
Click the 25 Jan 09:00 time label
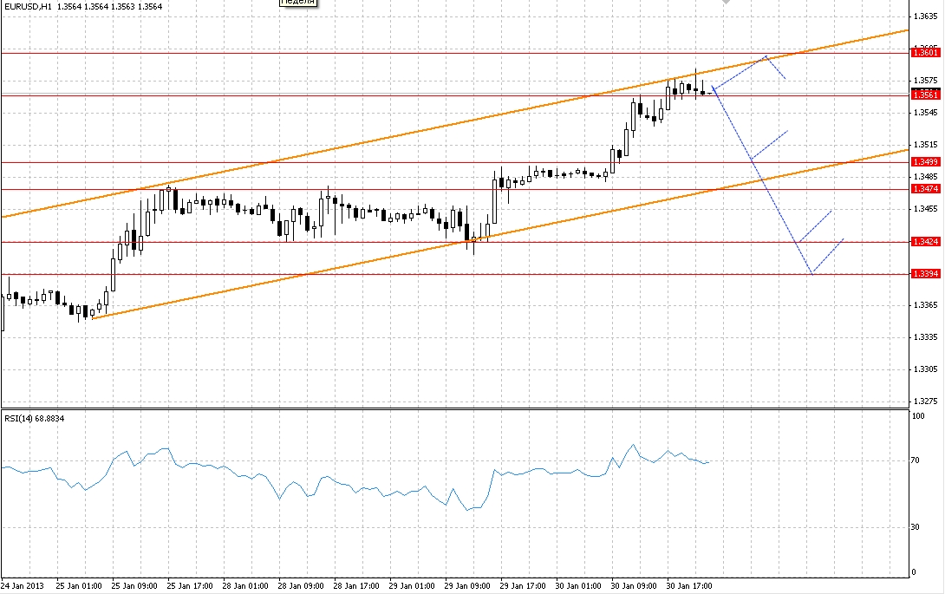tap(134, 586)
